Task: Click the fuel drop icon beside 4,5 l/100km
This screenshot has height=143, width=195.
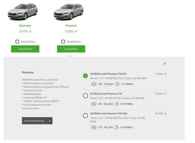Action: click(117, 104)
